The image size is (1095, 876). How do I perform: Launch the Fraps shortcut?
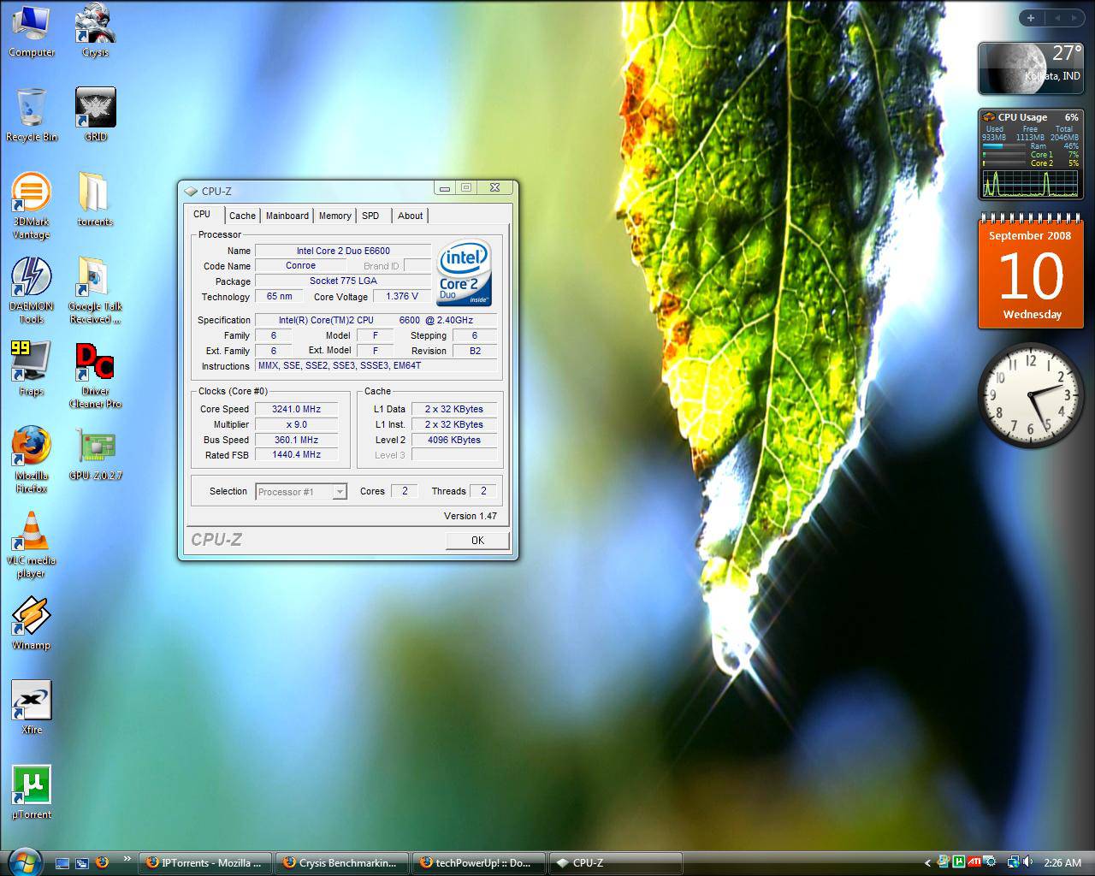pyautogui.click(x=32, y=369)
